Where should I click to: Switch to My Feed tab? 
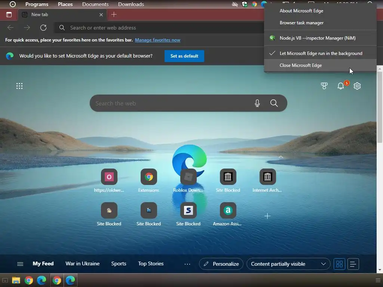(x=43, y=263)
